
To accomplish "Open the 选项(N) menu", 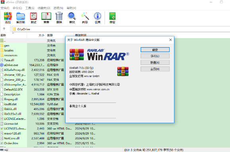I will point(58,8).
